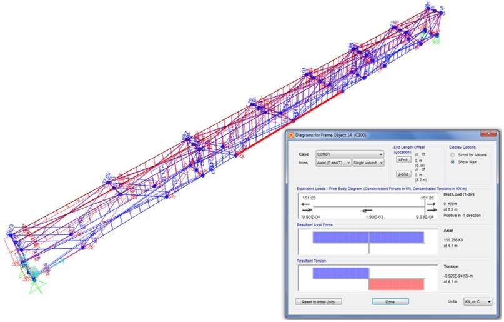
Task: Click the J-End offset button
Action: point(403,174)
